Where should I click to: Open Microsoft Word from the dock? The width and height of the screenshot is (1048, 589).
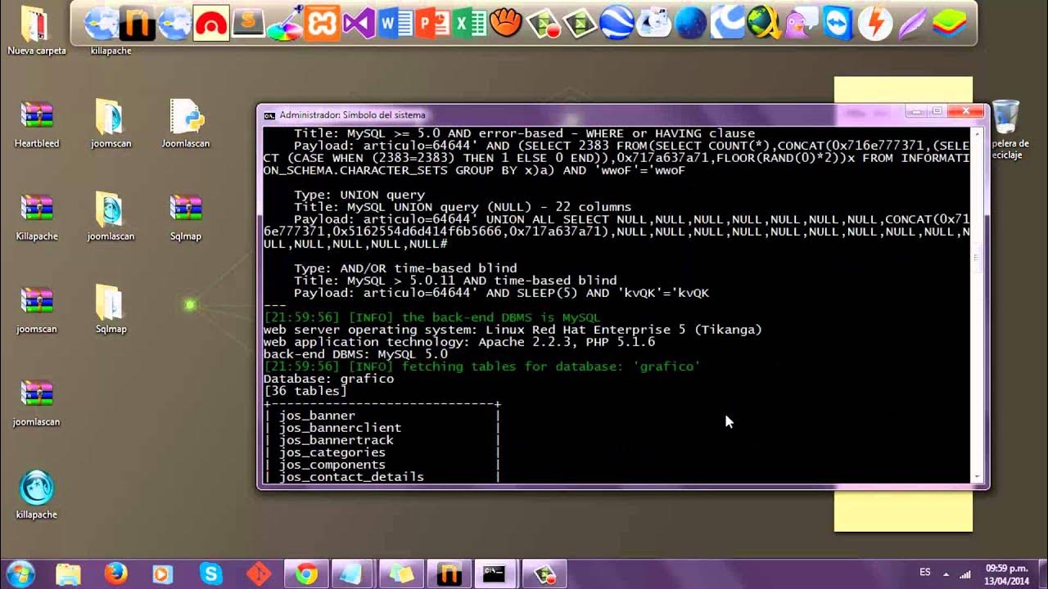pyautogui.click(x=396, y=24)
